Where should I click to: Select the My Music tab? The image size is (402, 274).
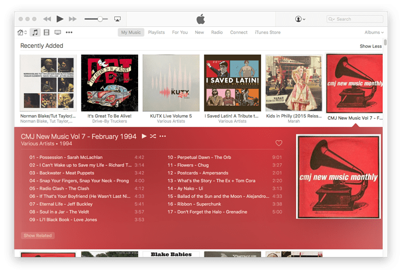[131, 33]
